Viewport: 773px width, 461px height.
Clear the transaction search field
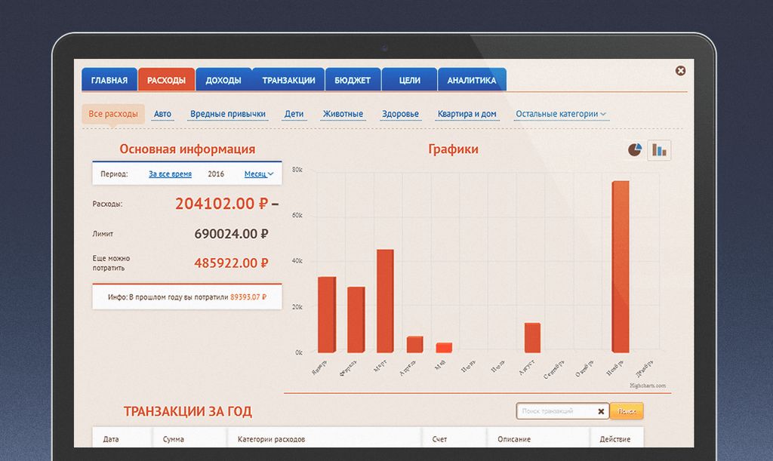[x=601, y=411]
